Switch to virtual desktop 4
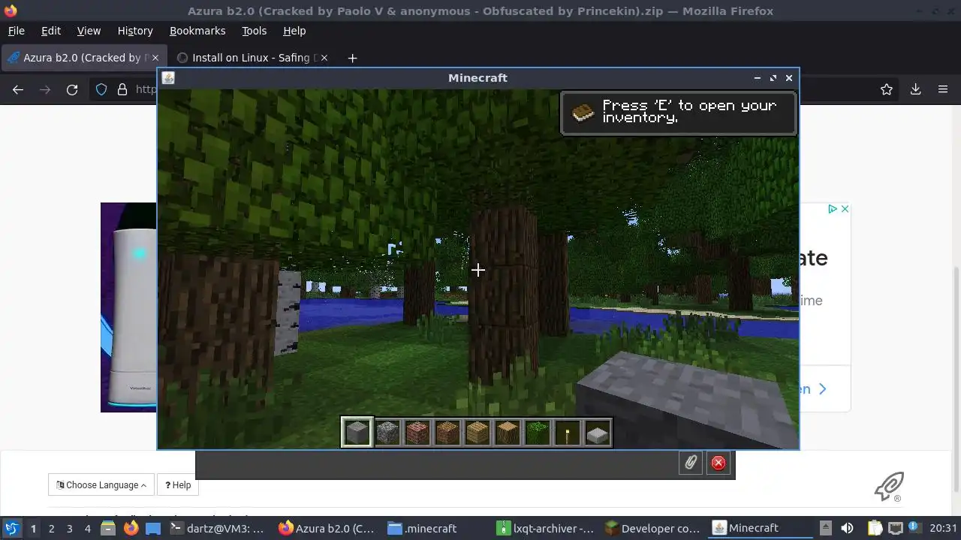 pos(88,528)
